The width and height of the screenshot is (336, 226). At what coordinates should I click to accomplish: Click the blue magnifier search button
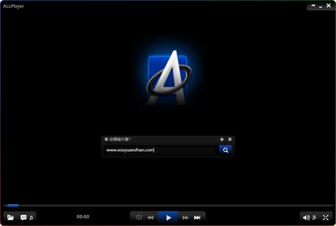click(x=226, y=150)
